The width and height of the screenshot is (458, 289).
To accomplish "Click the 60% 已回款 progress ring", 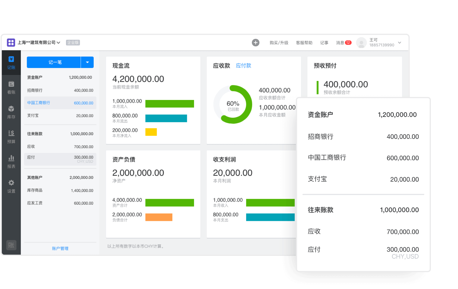I will click(233, 104).
